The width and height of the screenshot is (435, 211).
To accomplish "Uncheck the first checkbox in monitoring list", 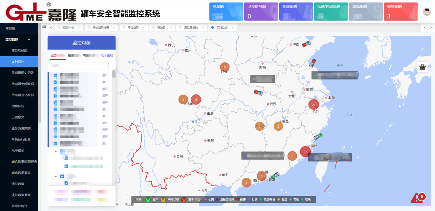I will tap(55, 75).
